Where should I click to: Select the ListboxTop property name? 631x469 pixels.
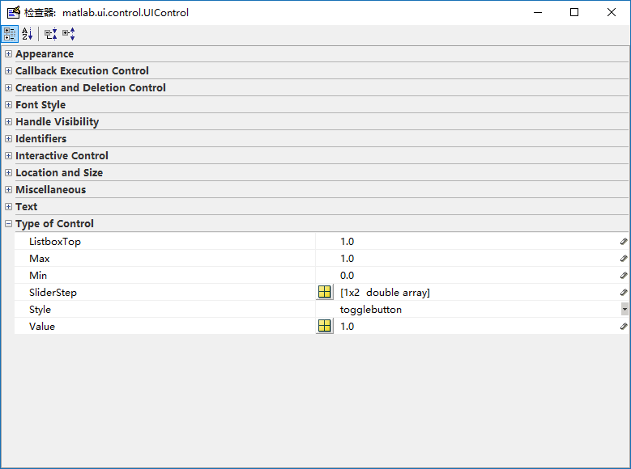[x=55, y=242]
